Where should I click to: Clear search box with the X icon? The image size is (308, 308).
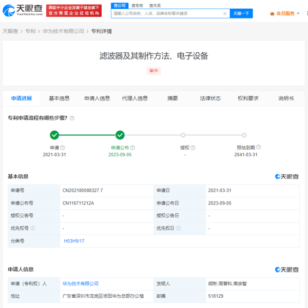tap(224, 13)
